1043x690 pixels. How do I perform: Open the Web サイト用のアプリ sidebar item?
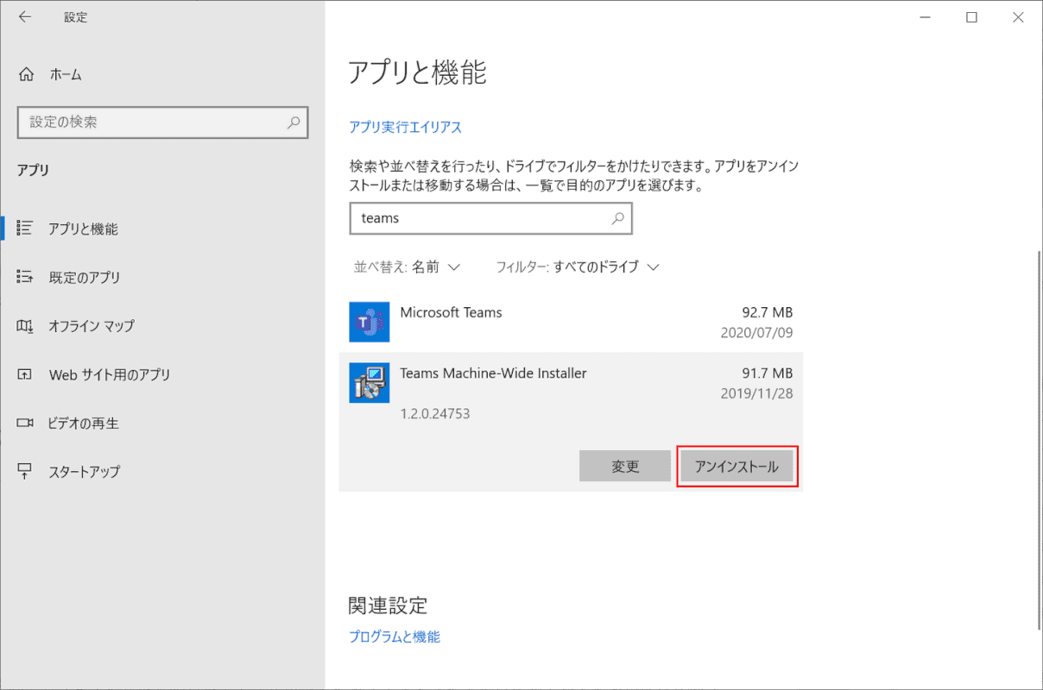tap(162, 374)
